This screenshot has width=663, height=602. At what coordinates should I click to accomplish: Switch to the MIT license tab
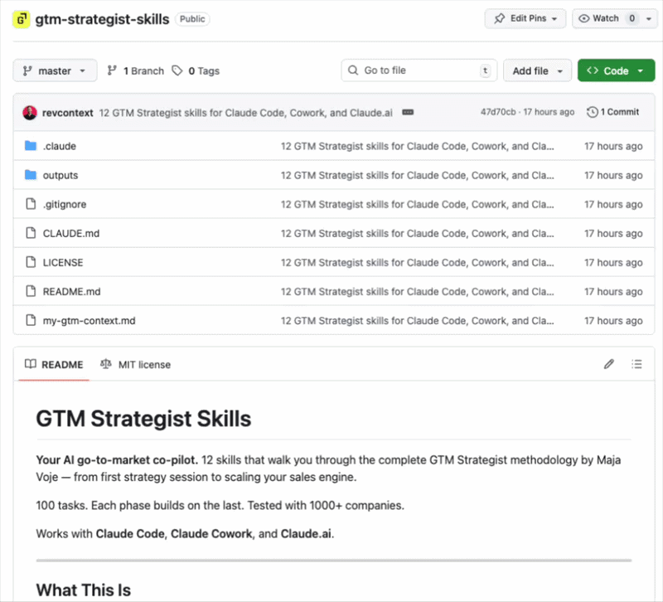pos(135,364)
